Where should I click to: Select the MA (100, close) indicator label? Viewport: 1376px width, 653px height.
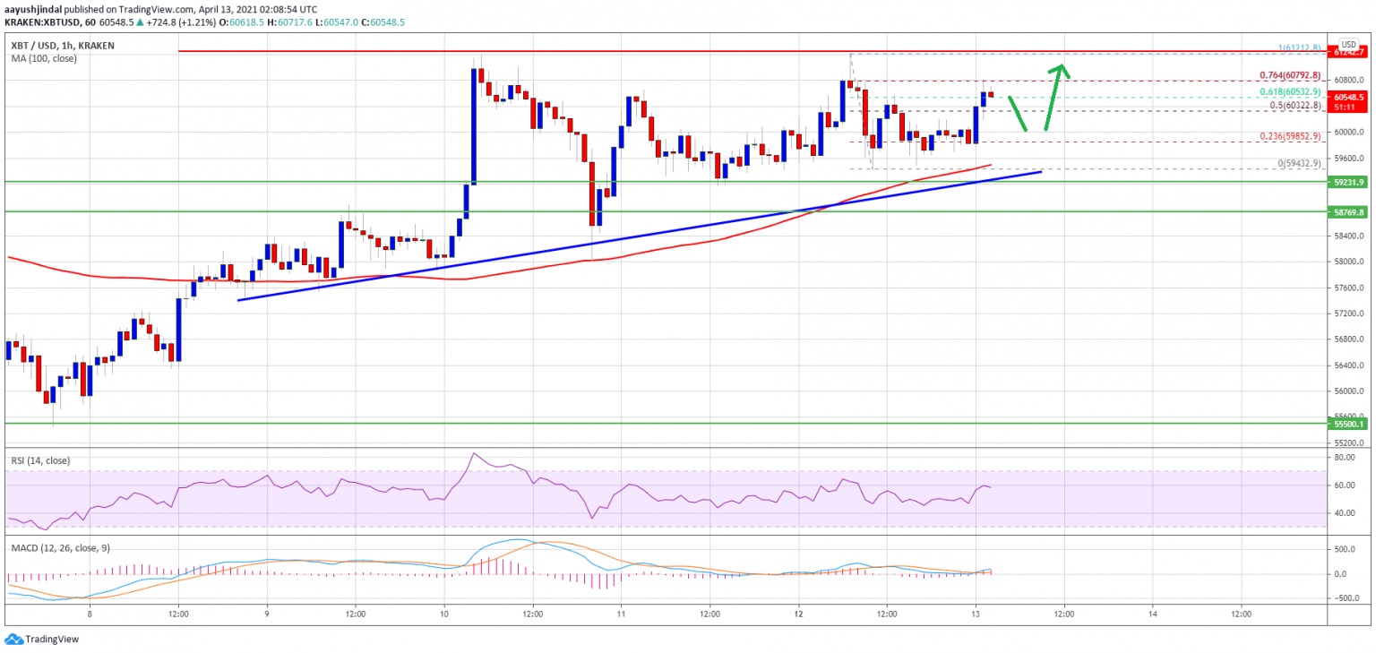click(x=45, y=58)
